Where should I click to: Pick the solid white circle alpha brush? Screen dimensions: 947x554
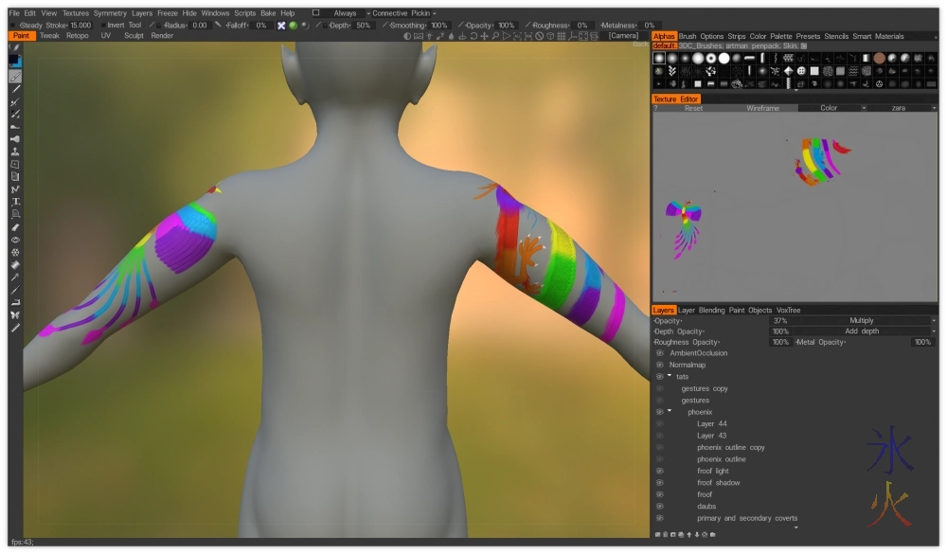tap(724, 58)
